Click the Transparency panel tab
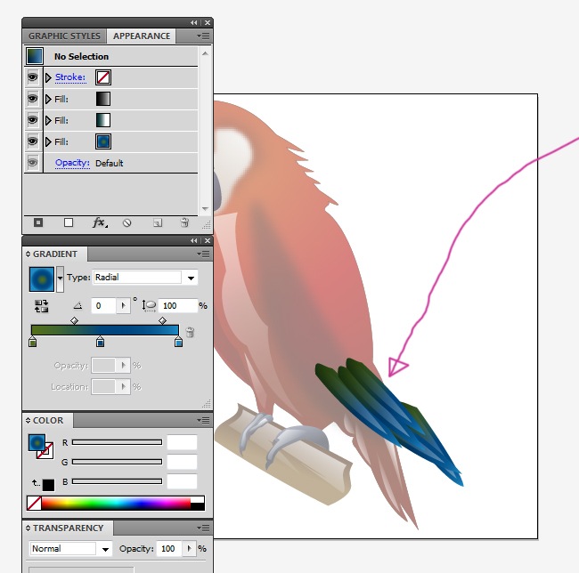The width and height of the screenshot is (579, 573). 68,528
